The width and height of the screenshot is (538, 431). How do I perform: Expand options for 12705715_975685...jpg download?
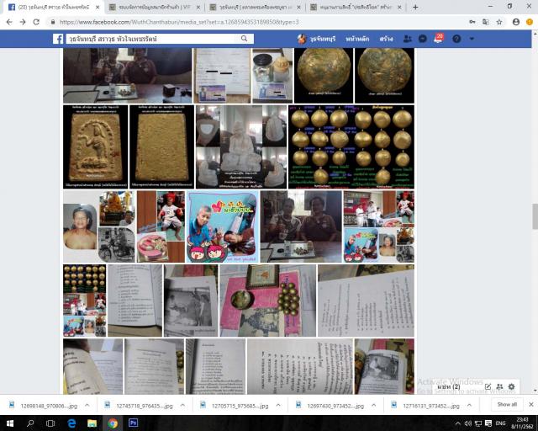[278, 406]
